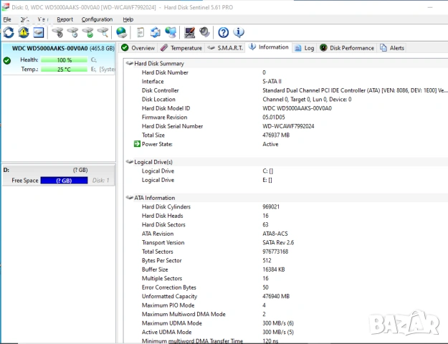
Task: Click the disk with green check icon
Action: [x=87, y=32]
